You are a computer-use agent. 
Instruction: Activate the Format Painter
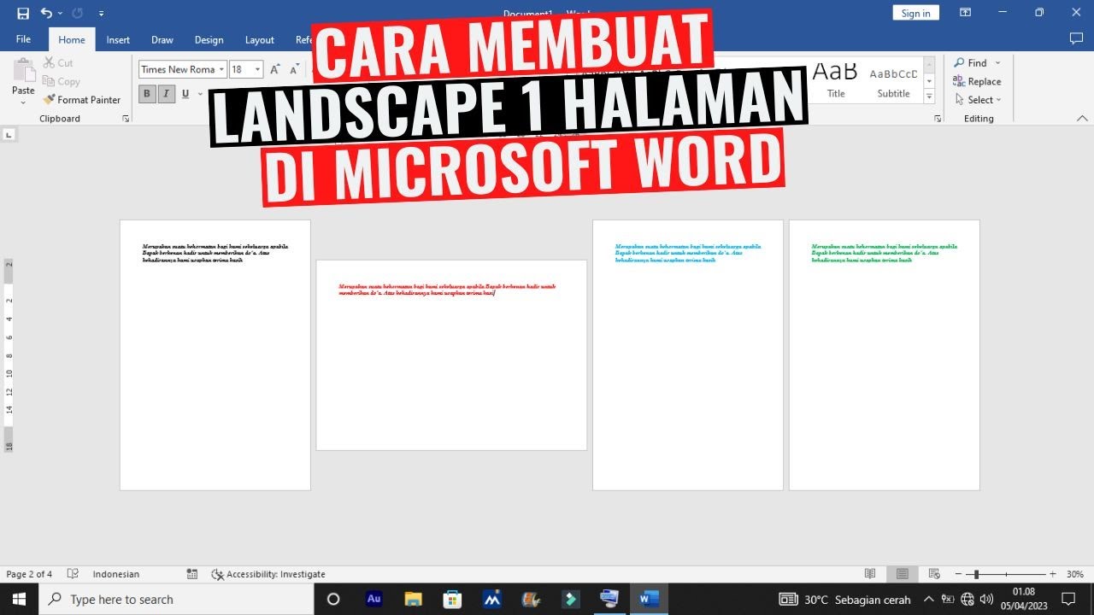coord(82,100)
